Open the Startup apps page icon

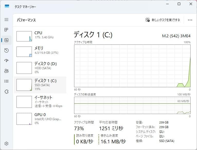[x=6, y=61]
